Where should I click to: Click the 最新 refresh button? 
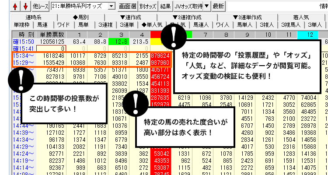pyautogui.click(x=218, y=6)
